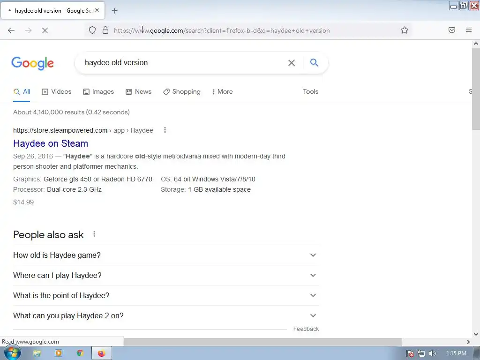Click the 1:15 PM taskbar clock

(456, 353)
